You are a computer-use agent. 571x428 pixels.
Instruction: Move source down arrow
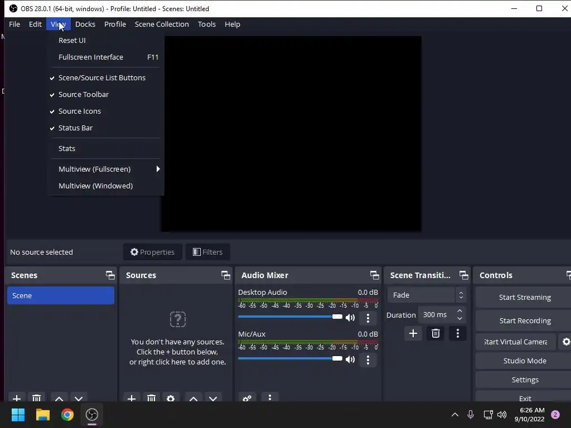click(213, 398)
